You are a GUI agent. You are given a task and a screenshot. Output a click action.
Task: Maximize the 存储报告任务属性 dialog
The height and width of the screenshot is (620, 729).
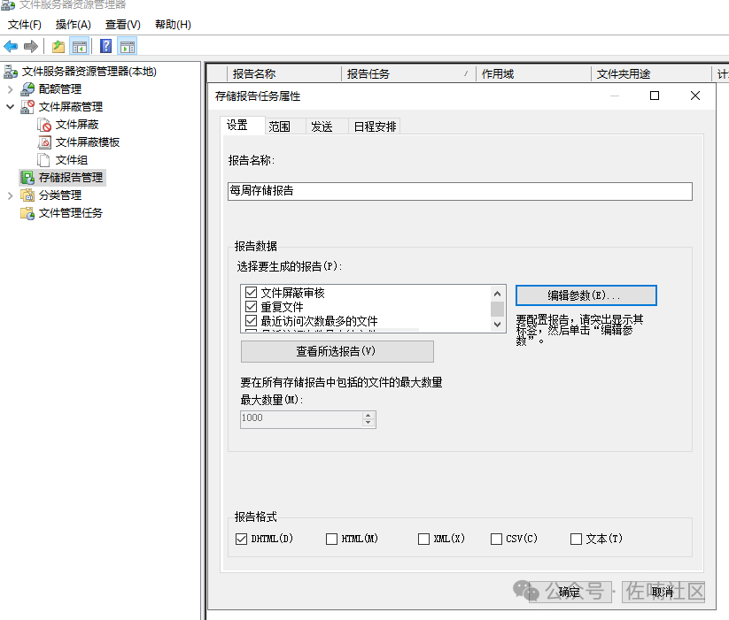pyautogui.click(x=654, y=96)
